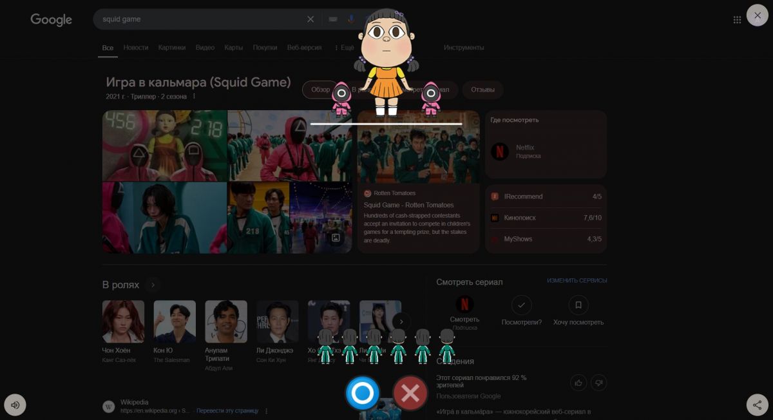
Task: Click the blue circle game button
Action: point(363,393)
